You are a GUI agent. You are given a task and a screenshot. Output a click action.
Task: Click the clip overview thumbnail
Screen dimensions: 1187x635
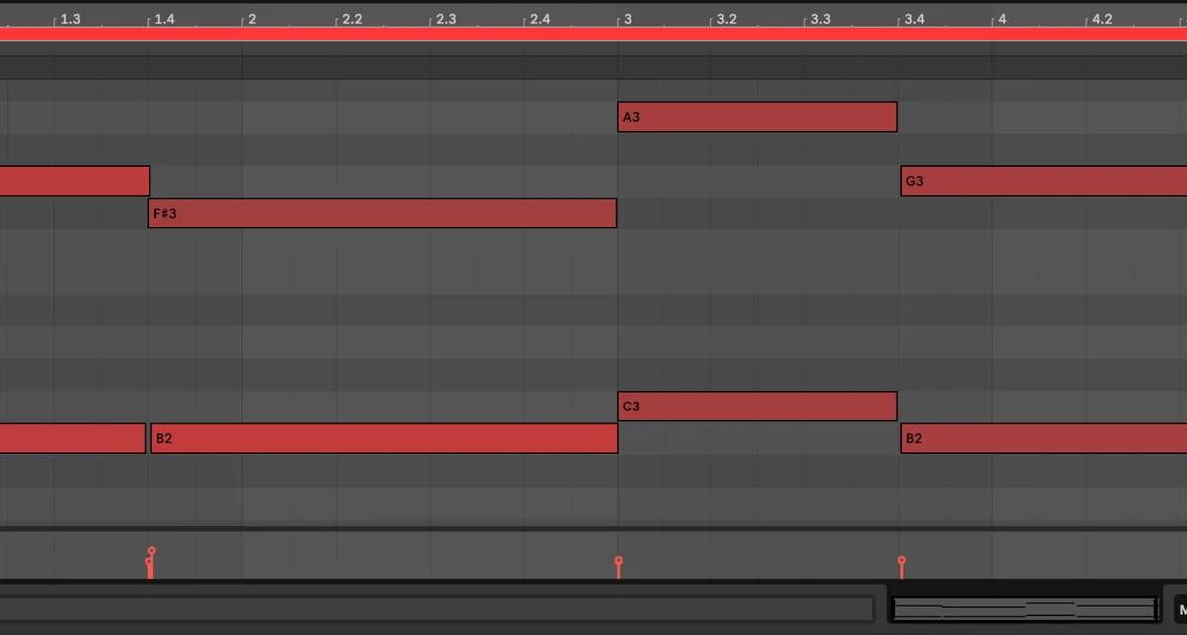(1025, 609)
